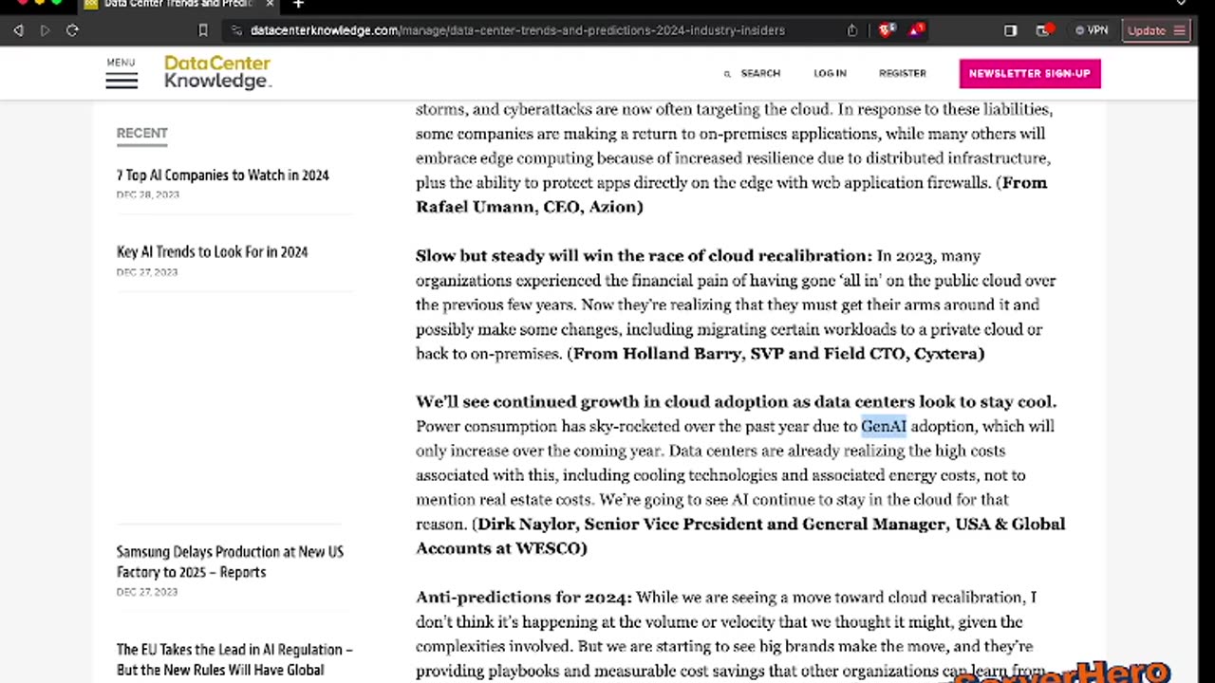Expand the tab list chevron
The height and width of the screenshot is (683, 1215).
point(1181,4)
